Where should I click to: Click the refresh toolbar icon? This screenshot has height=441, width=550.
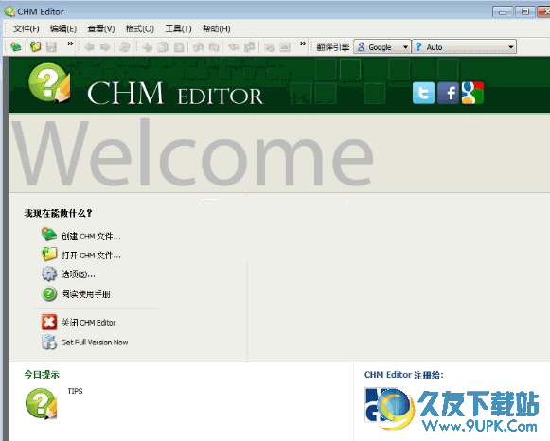(124, 46)
